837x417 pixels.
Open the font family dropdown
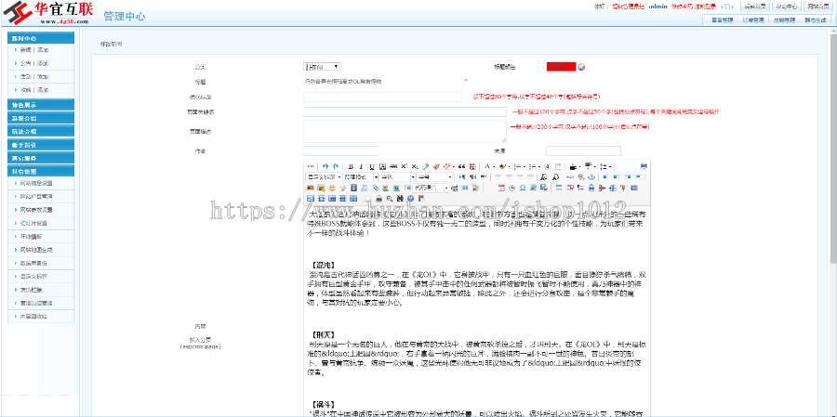(x=397, y=176)
